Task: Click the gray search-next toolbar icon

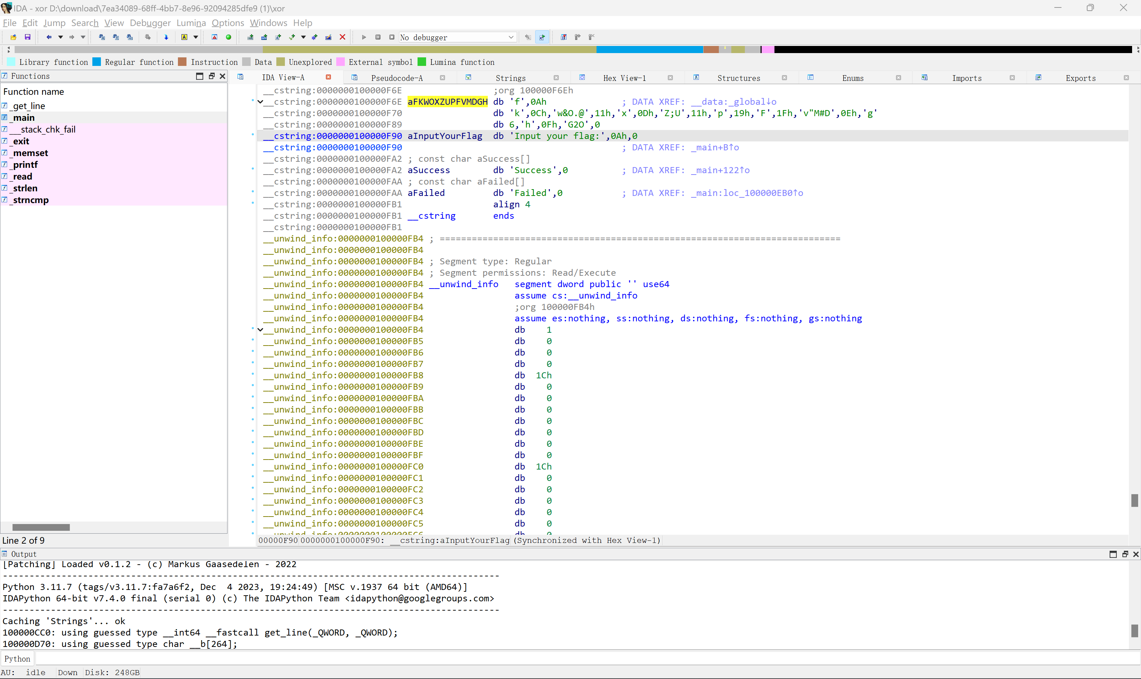Action: (x=148, y=37)
